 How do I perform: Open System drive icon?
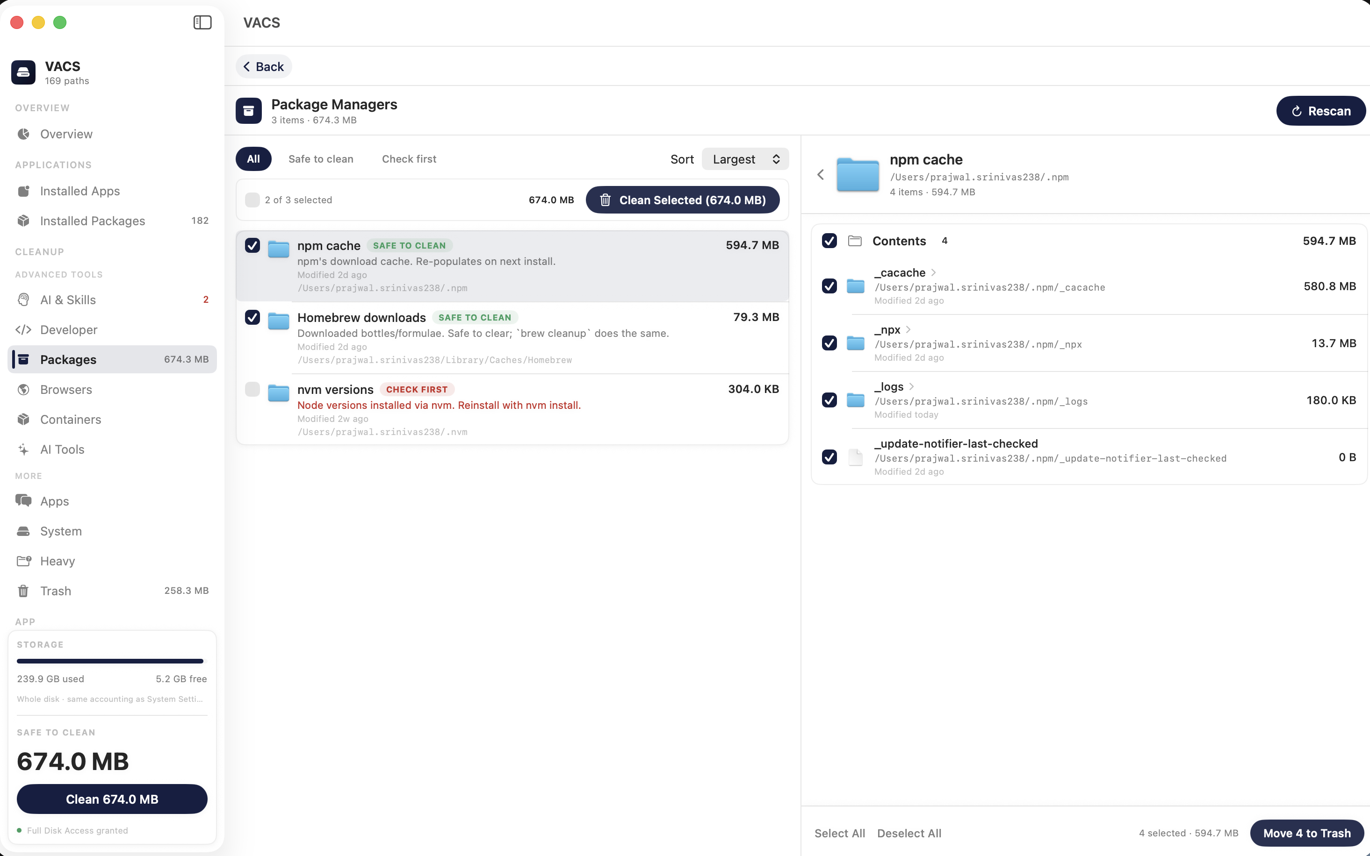pyautogui.click(x=23, y=531)
